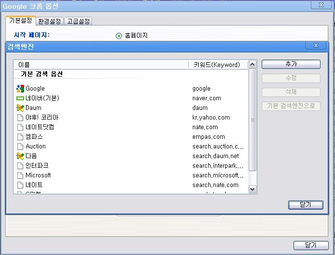Select the Microsoft entry
The image size is (335, 255).
[38, 175]
